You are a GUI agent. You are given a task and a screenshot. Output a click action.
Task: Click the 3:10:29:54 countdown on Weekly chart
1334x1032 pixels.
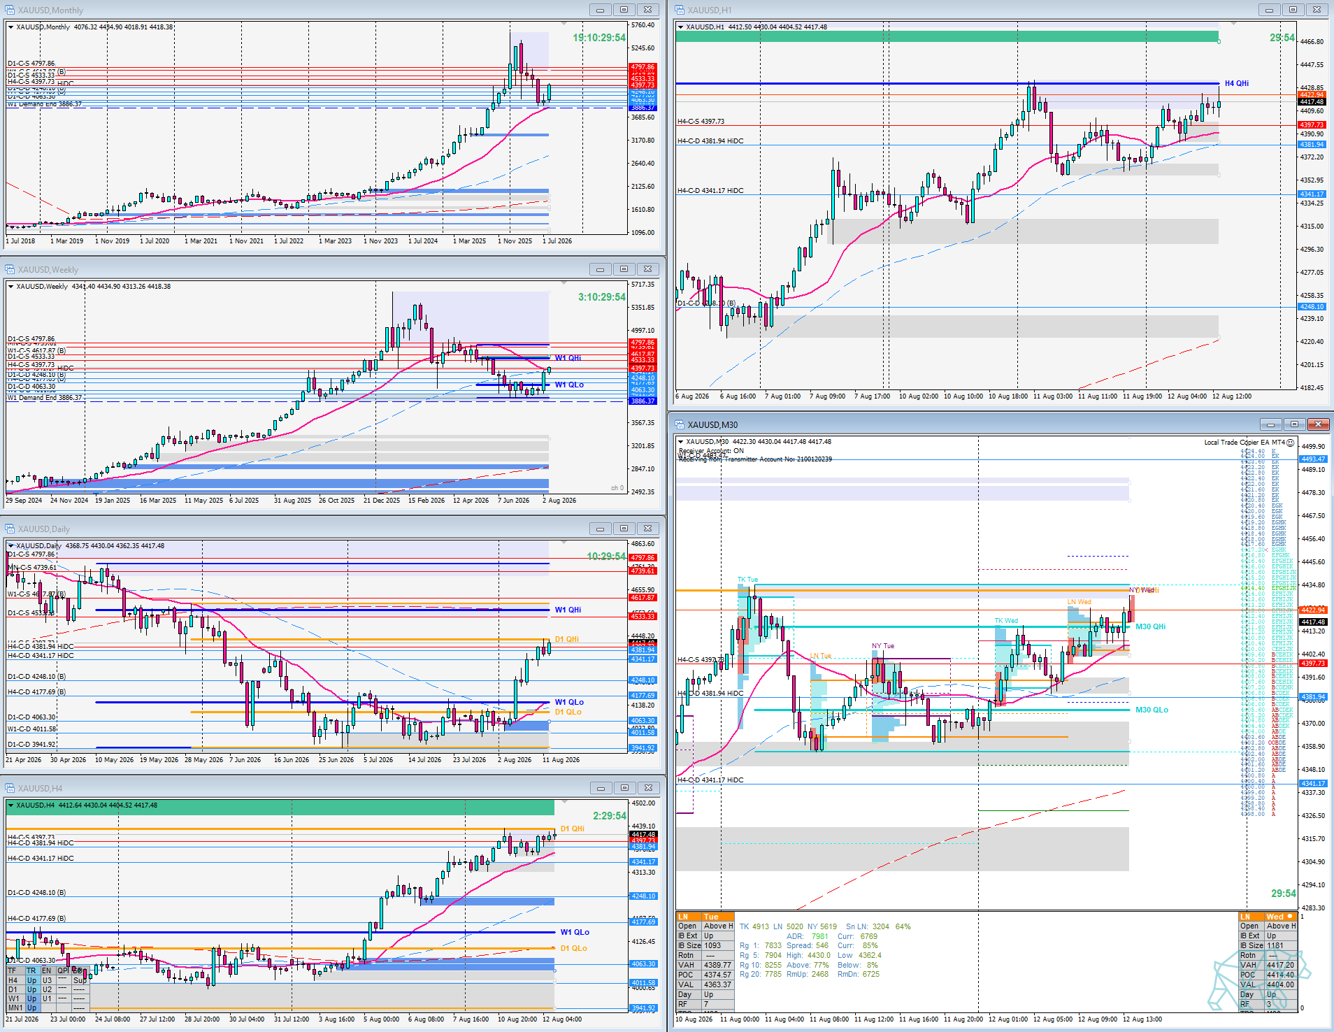tap(602, 297)
